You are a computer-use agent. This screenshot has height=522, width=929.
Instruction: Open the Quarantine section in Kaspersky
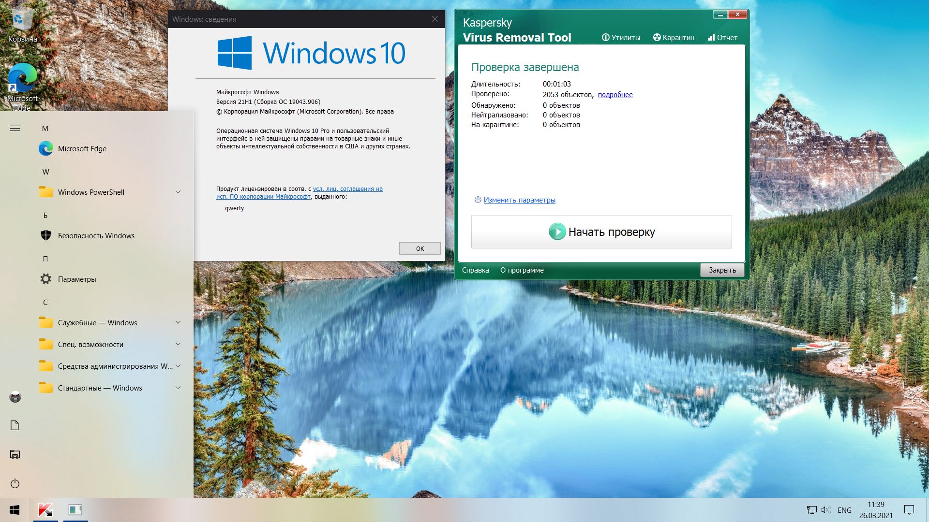(674, 38)
